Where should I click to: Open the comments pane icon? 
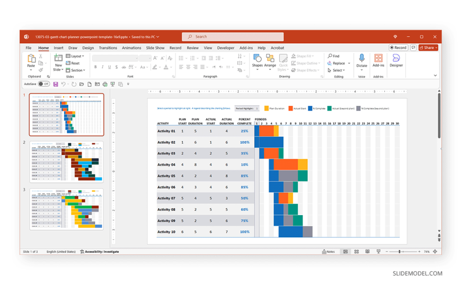413,48
